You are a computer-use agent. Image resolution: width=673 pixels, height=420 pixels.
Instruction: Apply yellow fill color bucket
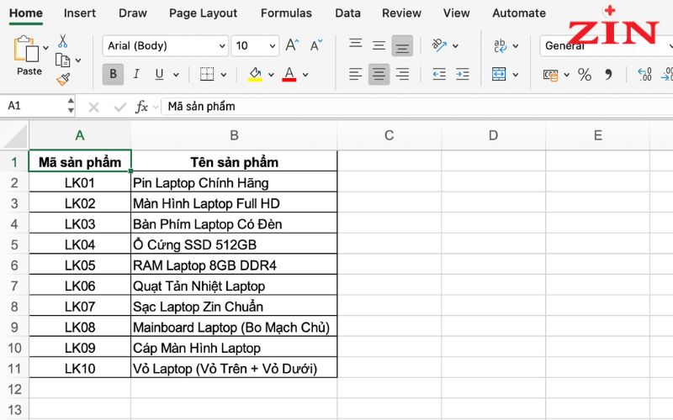pyautogui.click(x=255, y=74)
